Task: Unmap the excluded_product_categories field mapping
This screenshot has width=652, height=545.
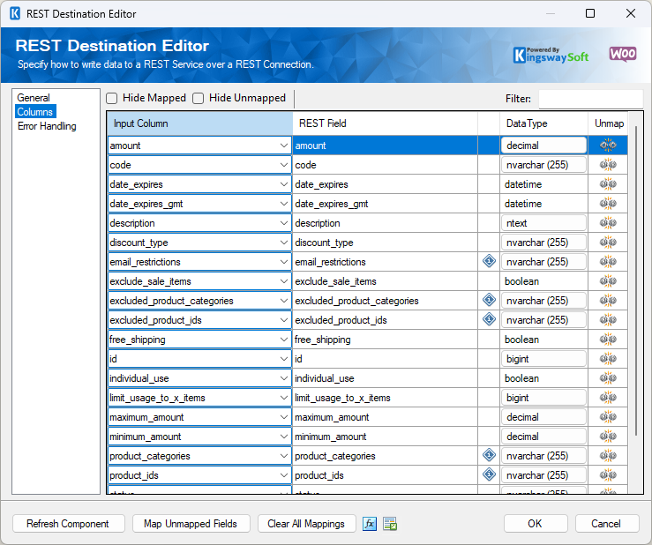Action: [x=608, y=301]
